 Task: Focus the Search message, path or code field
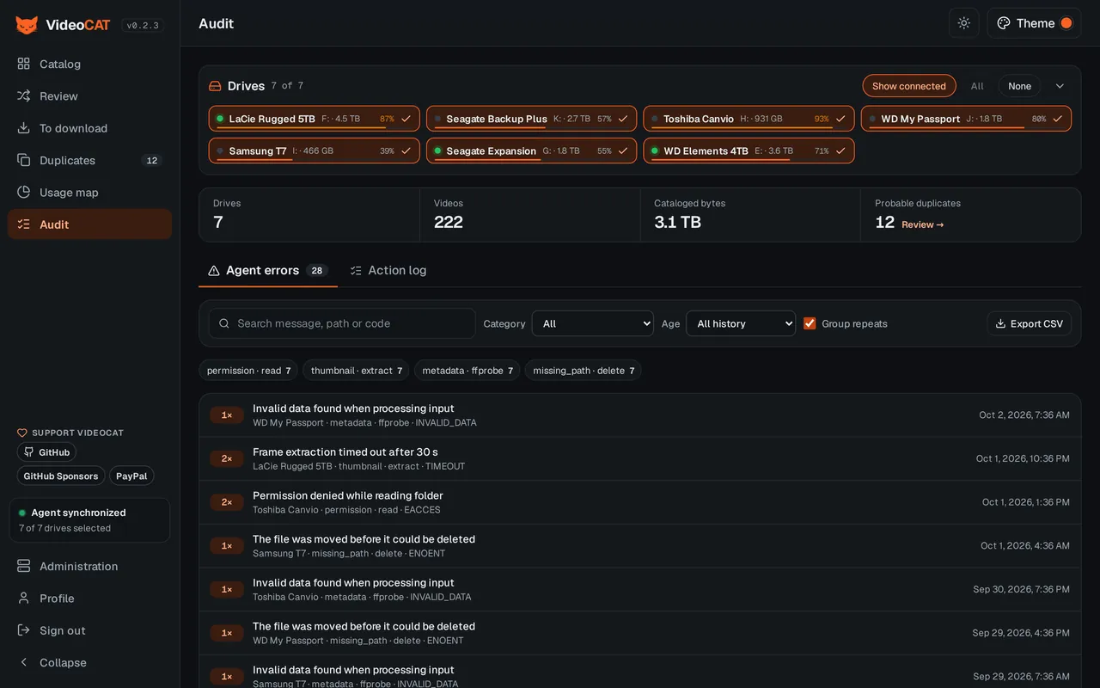(x=342, y=323)
